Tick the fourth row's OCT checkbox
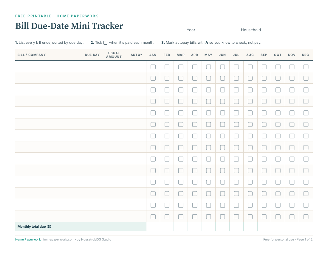Image resolution: width=328 pixels, height=253 pixels. [x=278, y=101]
